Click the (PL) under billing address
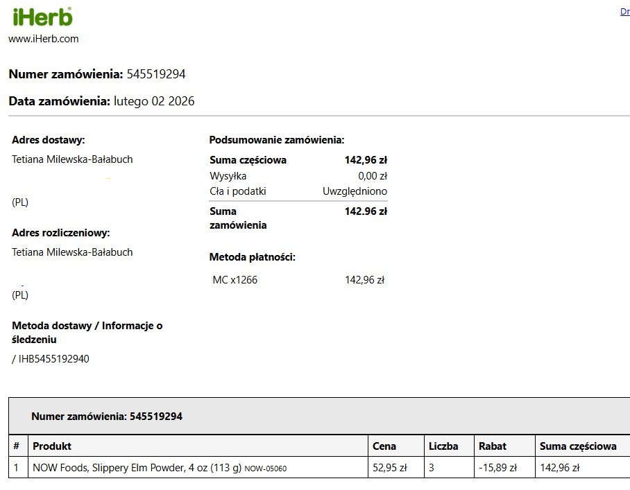The width and height of the screenshot is (630, 490). pyautogui.click(x=20, y=295)
